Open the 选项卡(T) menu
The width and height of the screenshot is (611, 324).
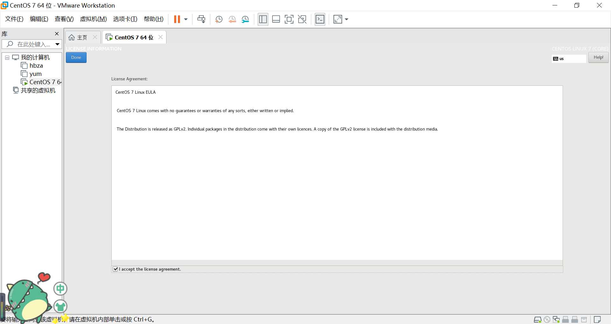(125, 19)
